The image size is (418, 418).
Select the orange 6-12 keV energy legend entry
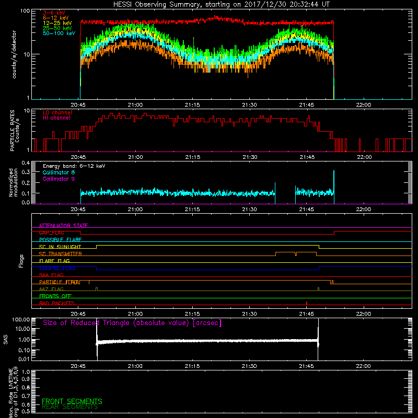point(56,18)
